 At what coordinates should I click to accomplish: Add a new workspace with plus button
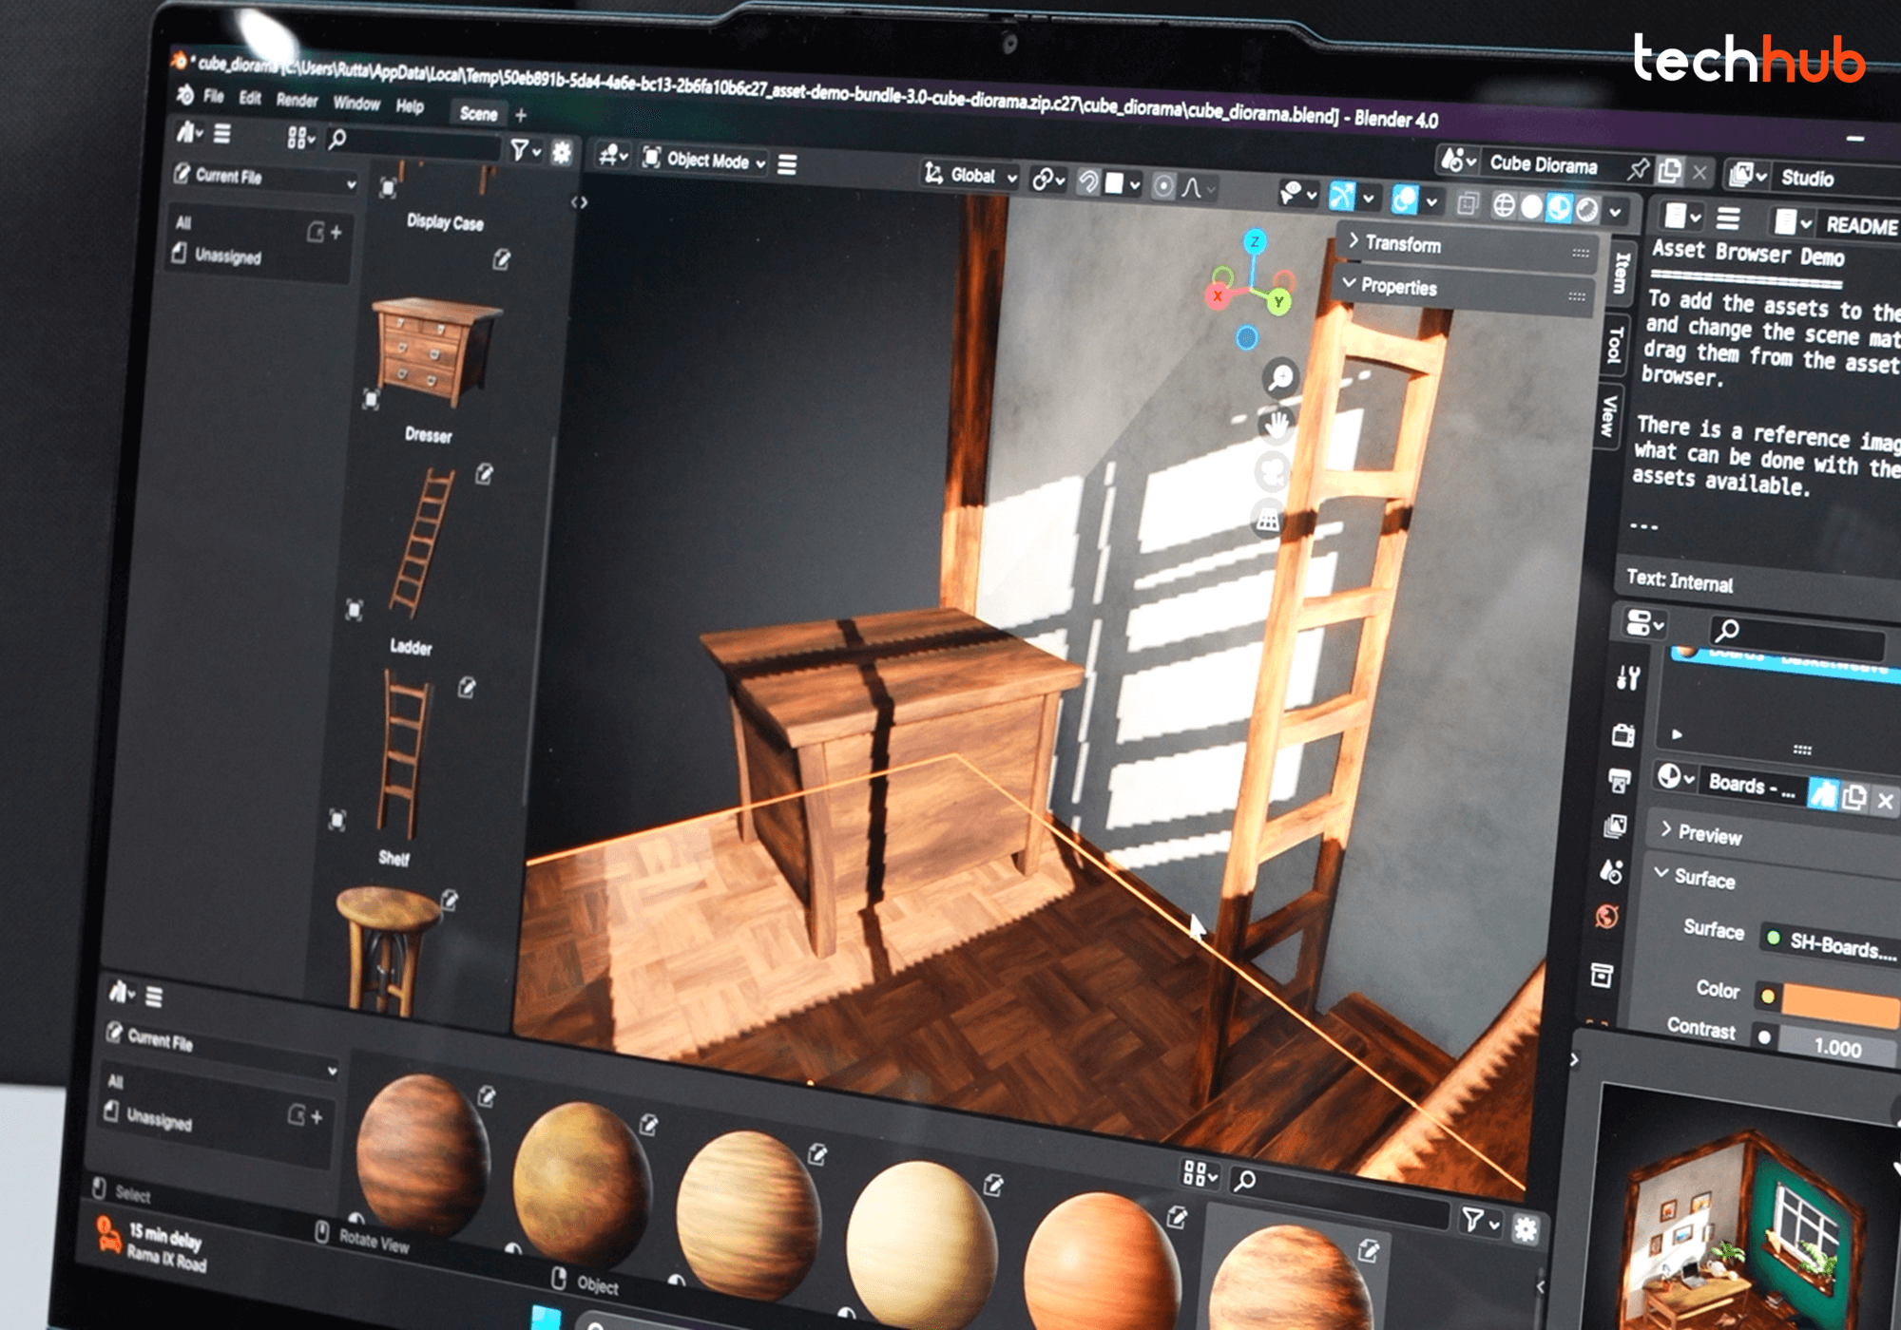click(x=521, y=115)
